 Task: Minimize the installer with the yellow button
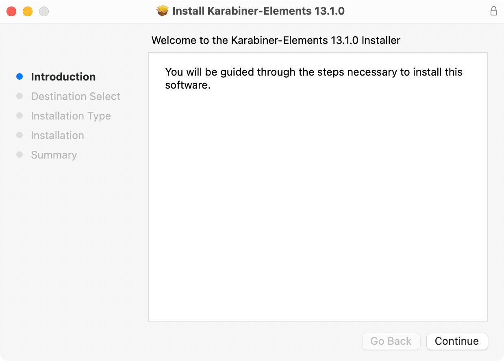tap(28, 11)
